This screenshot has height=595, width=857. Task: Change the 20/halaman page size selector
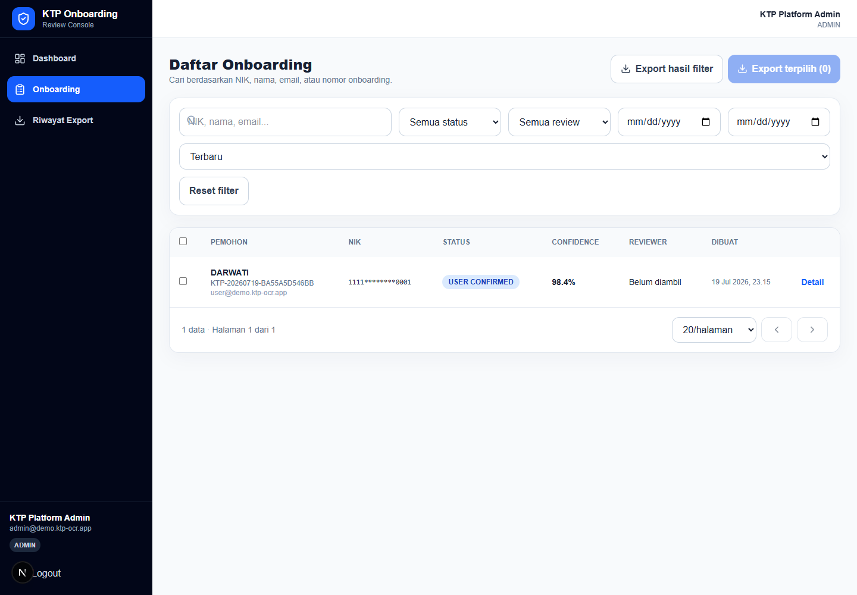[x=714, y=330]
